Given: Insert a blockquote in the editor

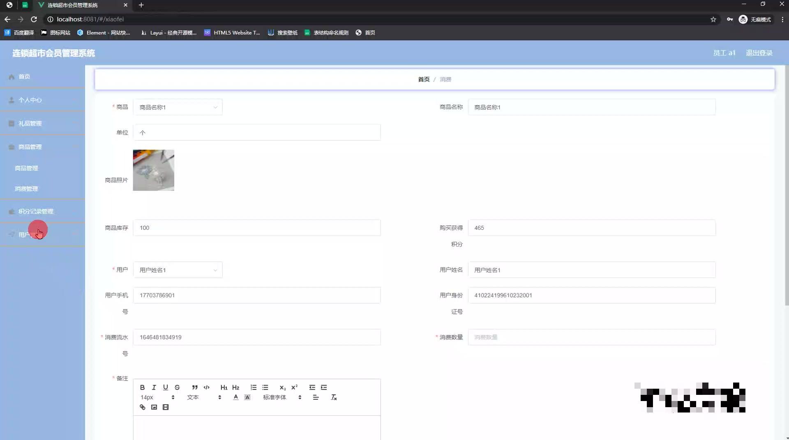Looking at the screenshot, I should [195, 387].
